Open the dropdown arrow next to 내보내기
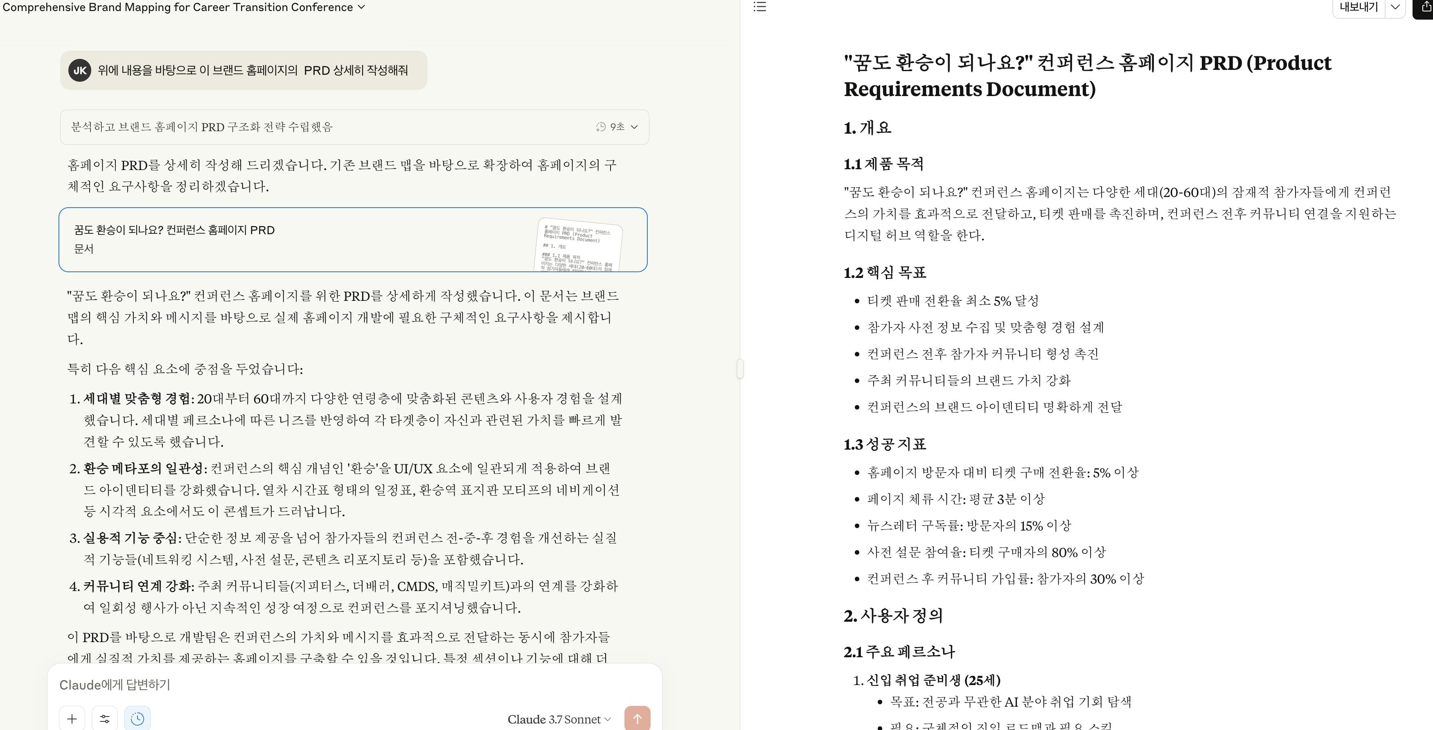The height and width of the screenshot is (730, 1433). click(x=1395, y=7)
